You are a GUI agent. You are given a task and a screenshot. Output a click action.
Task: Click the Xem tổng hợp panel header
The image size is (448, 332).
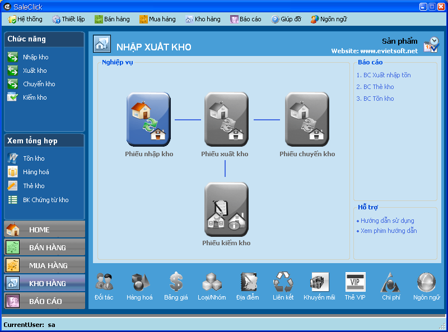pos(44,141)
